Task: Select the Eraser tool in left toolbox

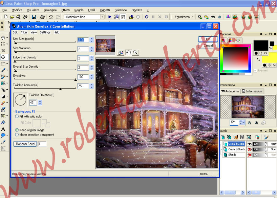Action: click(3, 103)
